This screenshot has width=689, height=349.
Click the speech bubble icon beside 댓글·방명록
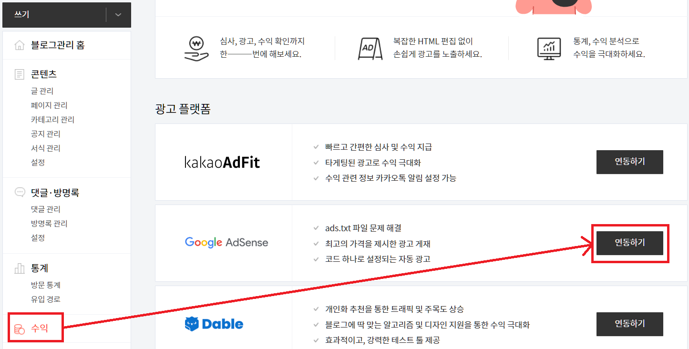(x=19, y=192)
